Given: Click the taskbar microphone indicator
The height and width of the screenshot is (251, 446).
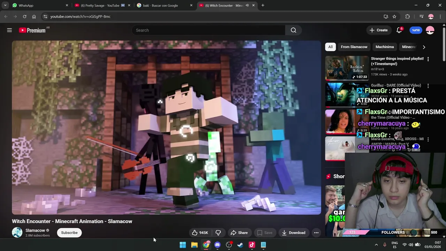Looking at the screenshot, I should 385,245.
